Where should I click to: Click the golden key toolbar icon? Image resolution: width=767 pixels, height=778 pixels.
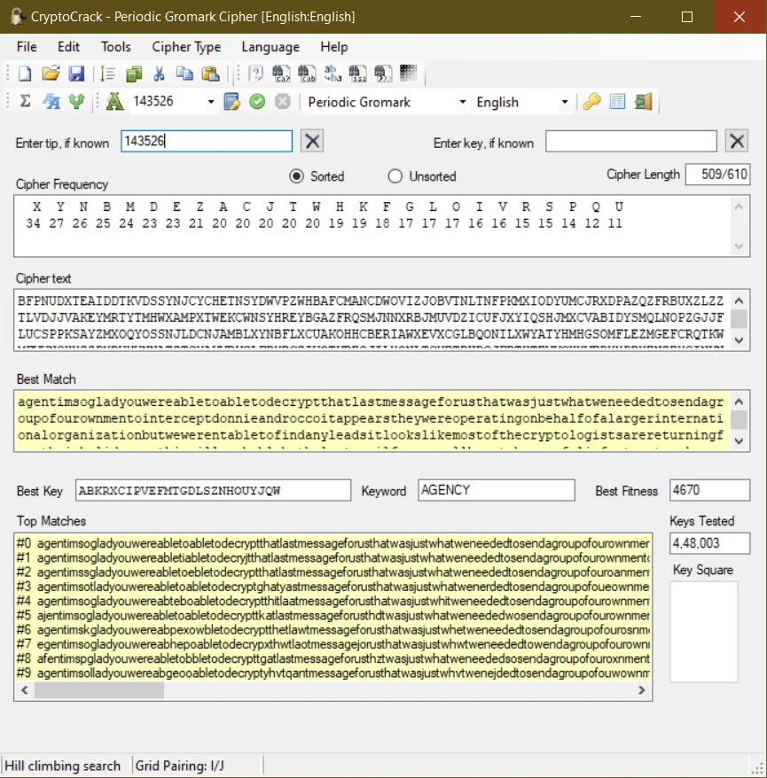coord(591,102)
